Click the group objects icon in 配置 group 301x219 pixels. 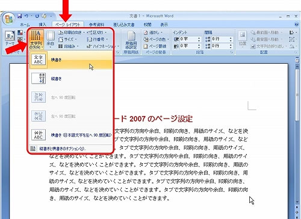[292, 39]
